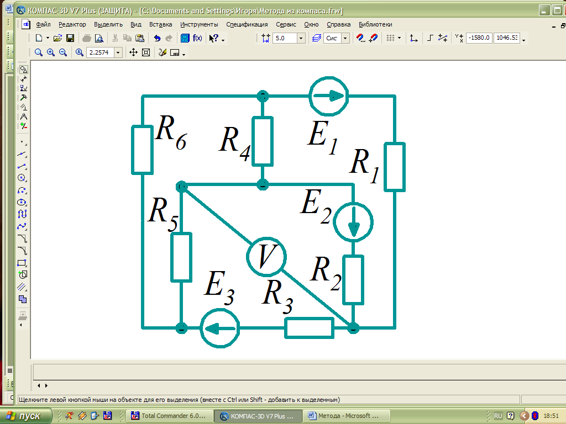The image size is (566, 424).
Task: Pan the view with the four-arrow icon
Action: pyautogui.click(x=133, y=52)
